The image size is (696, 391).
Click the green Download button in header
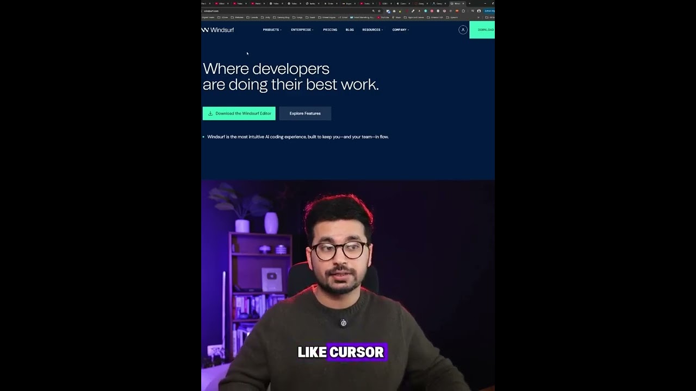click(482, 30)
